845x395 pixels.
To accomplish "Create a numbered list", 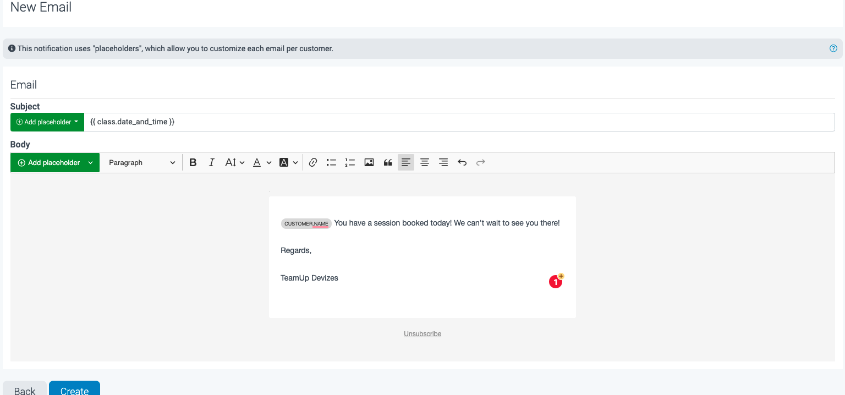I will coord(350,162).
